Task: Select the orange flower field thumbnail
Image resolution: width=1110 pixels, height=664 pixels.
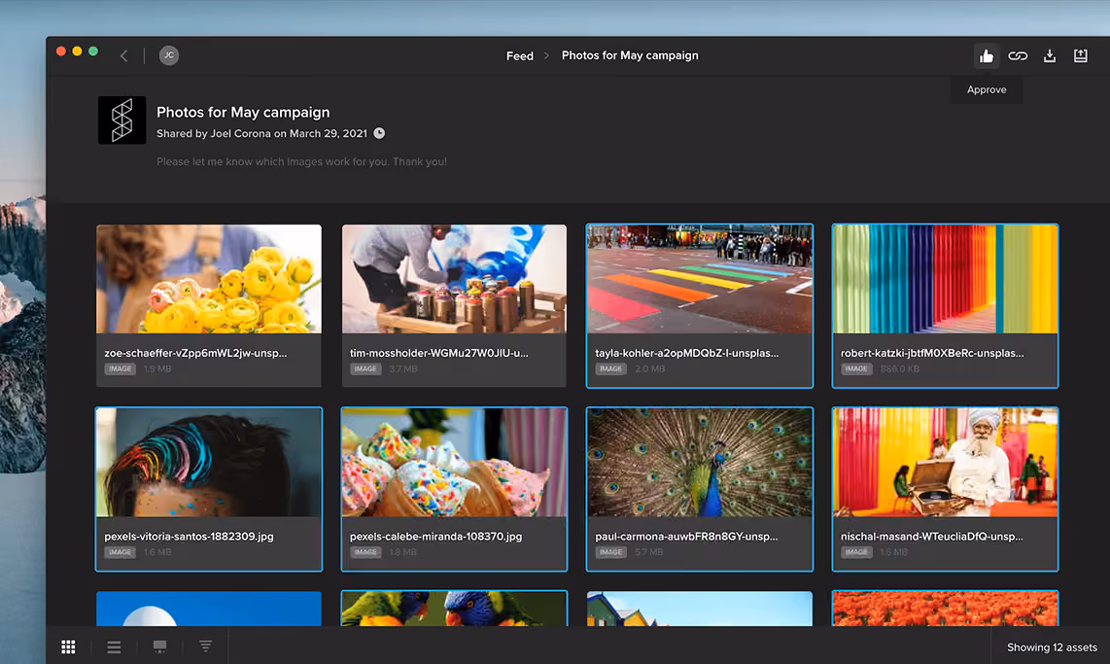Action: pos(945,609)
